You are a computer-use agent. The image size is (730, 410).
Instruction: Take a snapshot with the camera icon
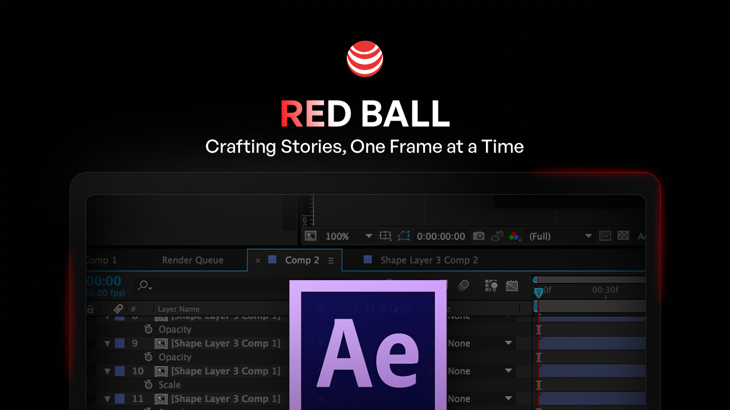tap(479, 236)
